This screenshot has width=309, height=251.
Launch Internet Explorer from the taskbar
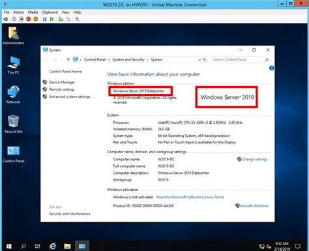(x=53, y=246)
